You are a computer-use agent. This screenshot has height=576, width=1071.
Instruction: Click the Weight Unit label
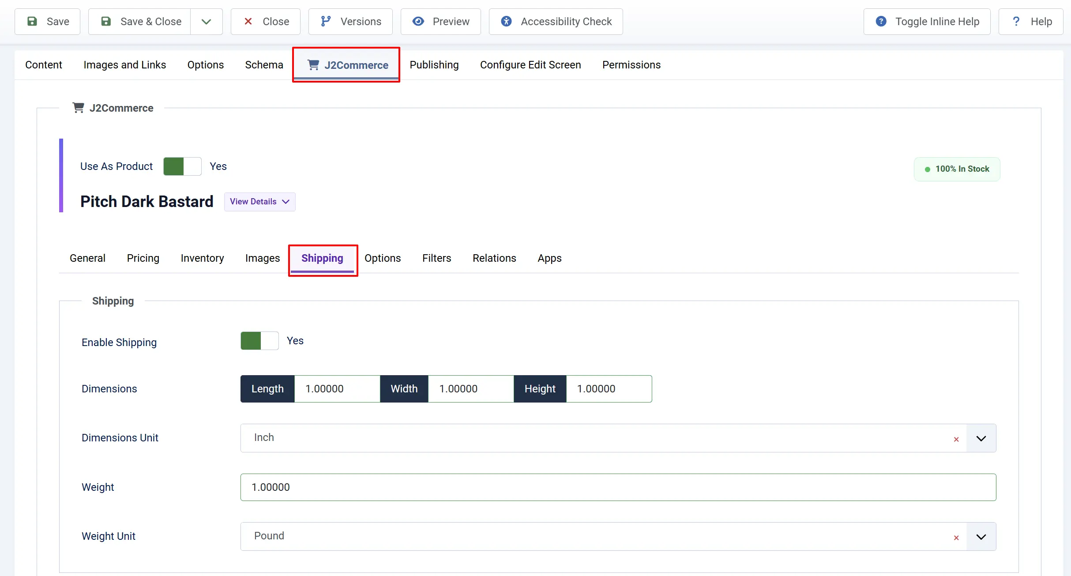click(109, 536)
